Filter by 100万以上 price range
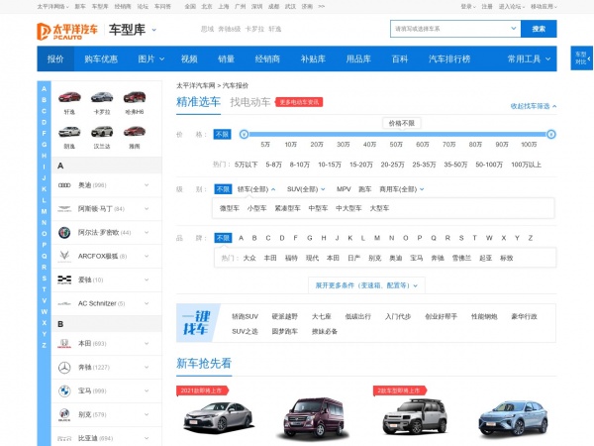Viewport: 594px width, 446px height. click(x=526, y=165)
